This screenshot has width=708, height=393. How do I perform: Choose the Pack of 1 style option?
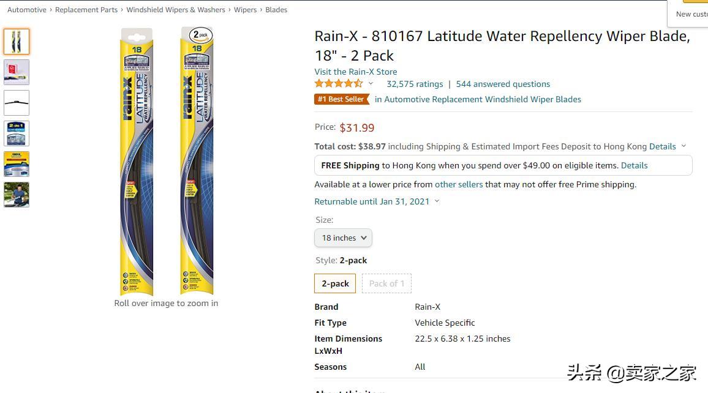[386, 283]
